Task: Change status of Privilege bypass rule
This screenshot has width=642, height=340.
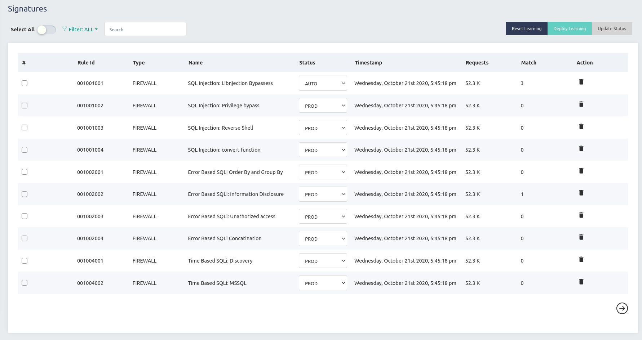Action: pos(323,106)
